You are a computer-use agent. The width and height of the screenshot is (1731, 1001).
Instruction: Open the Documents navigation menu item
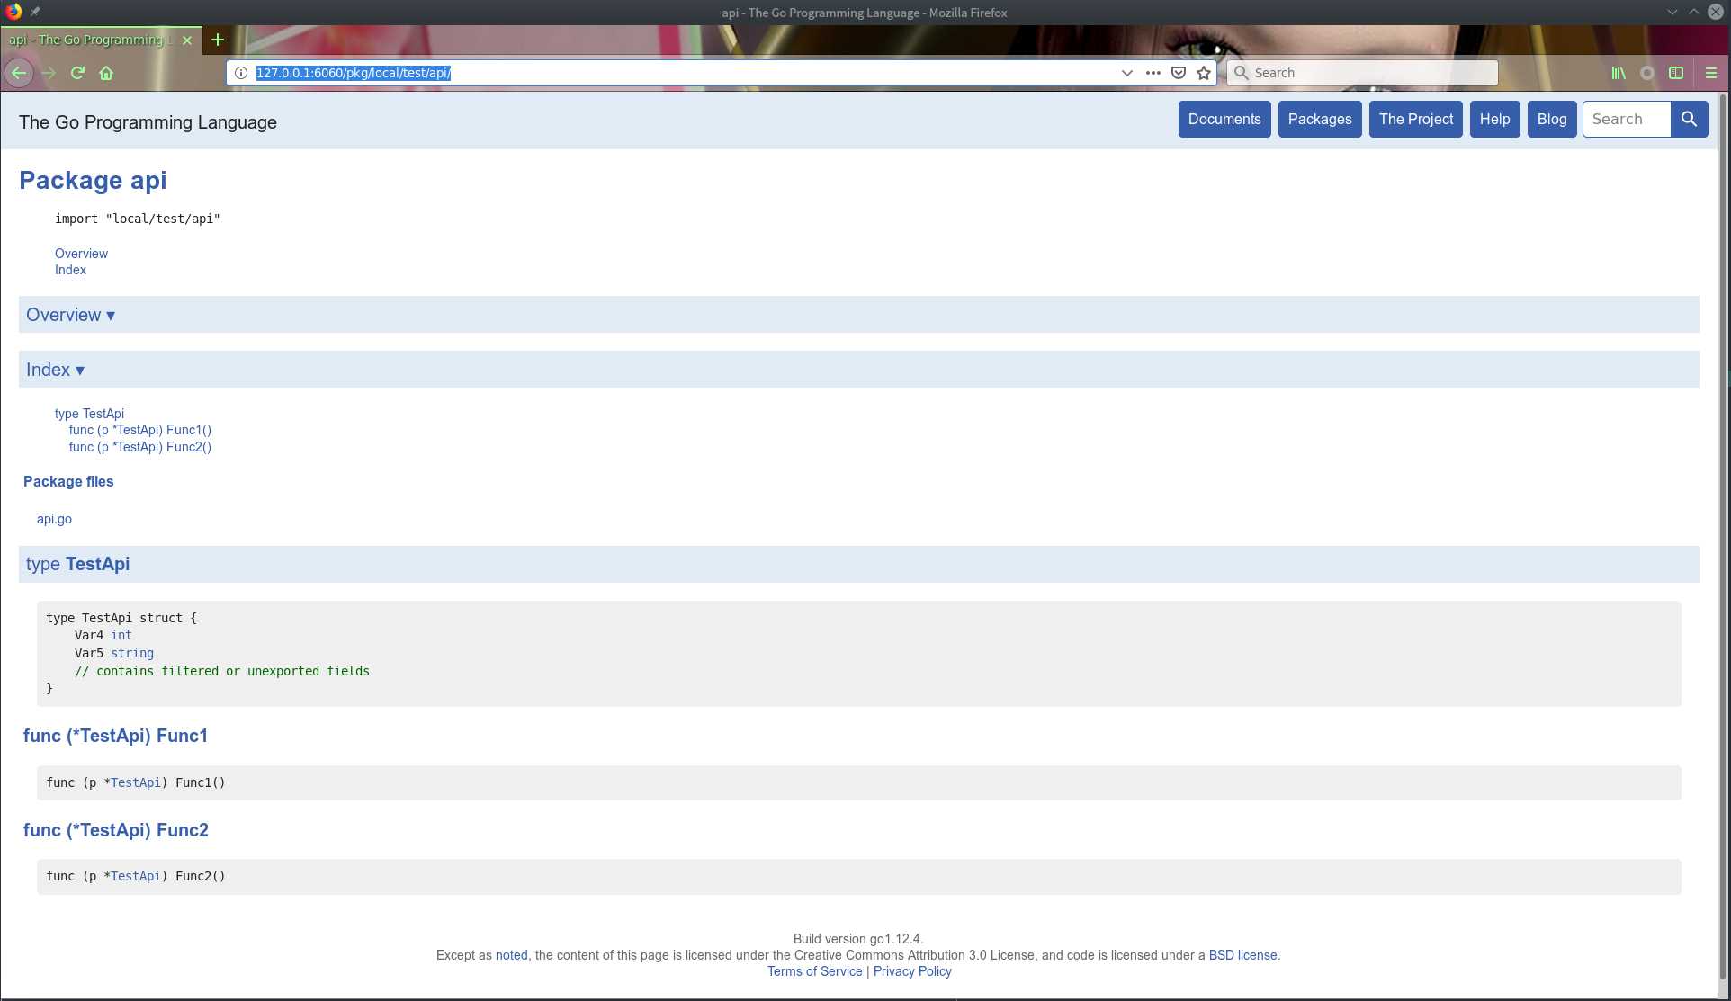tap(1224, 119)
